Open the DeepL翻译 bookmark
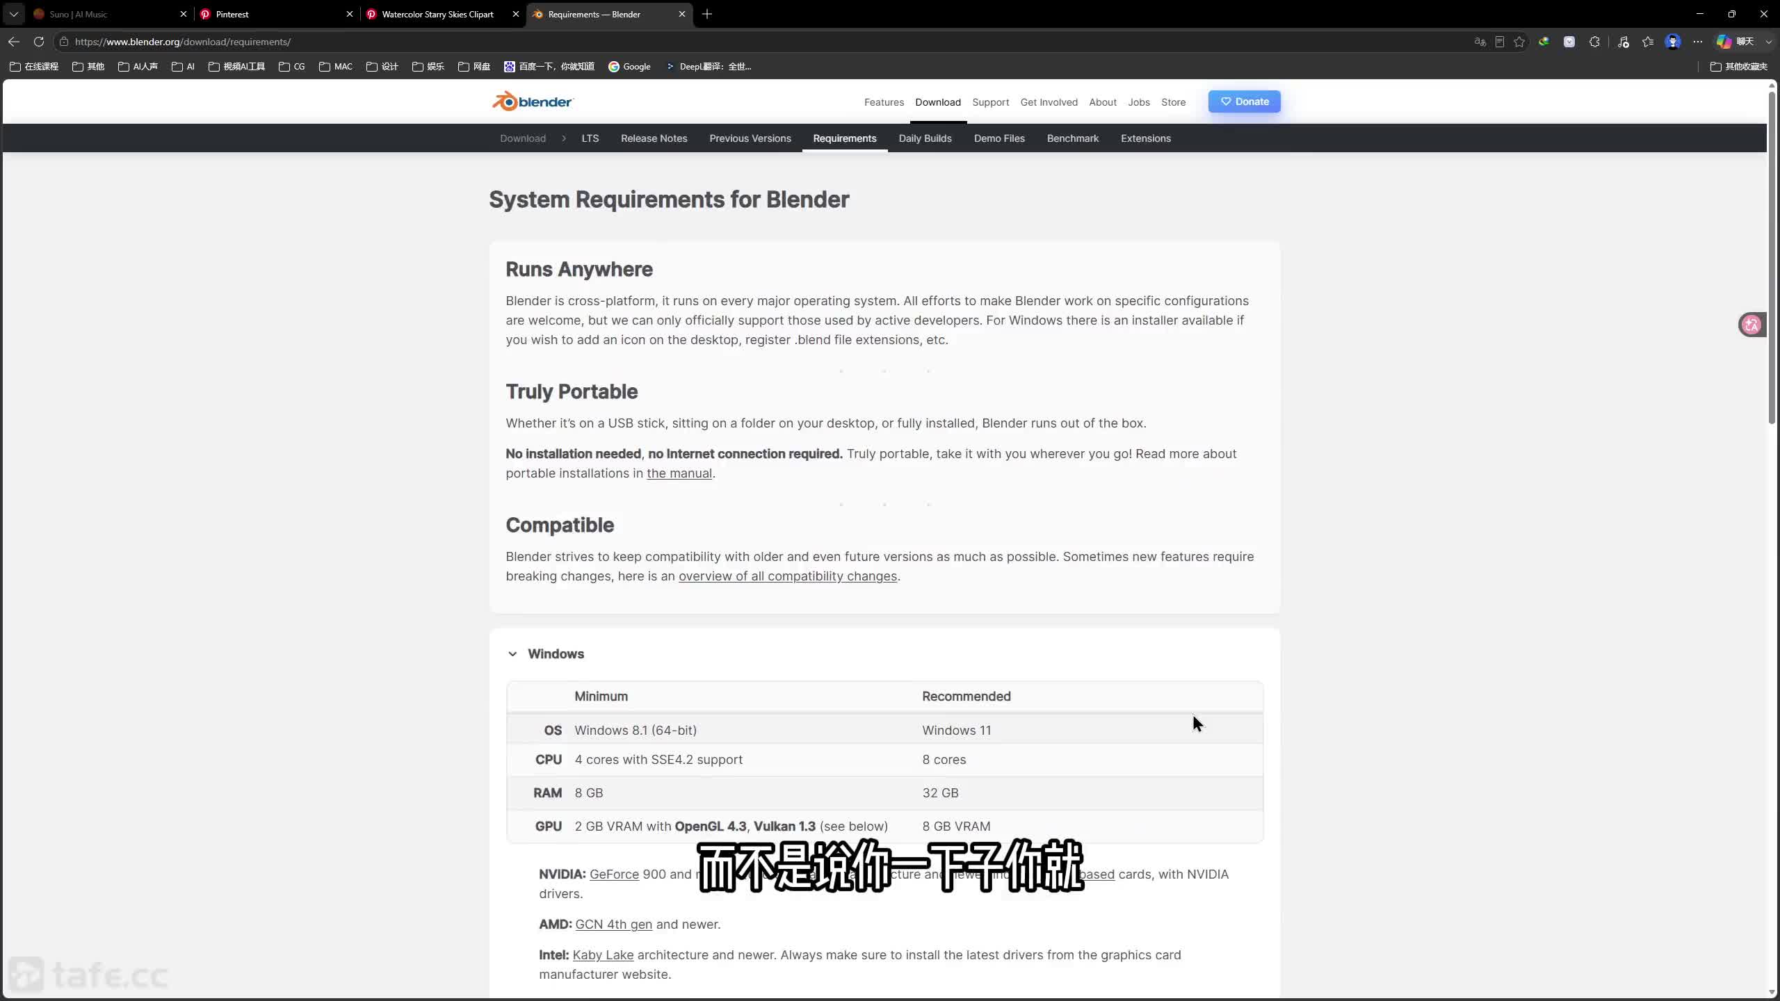The height and width of the screenshot is (1001, 1780). click(709, 67)
